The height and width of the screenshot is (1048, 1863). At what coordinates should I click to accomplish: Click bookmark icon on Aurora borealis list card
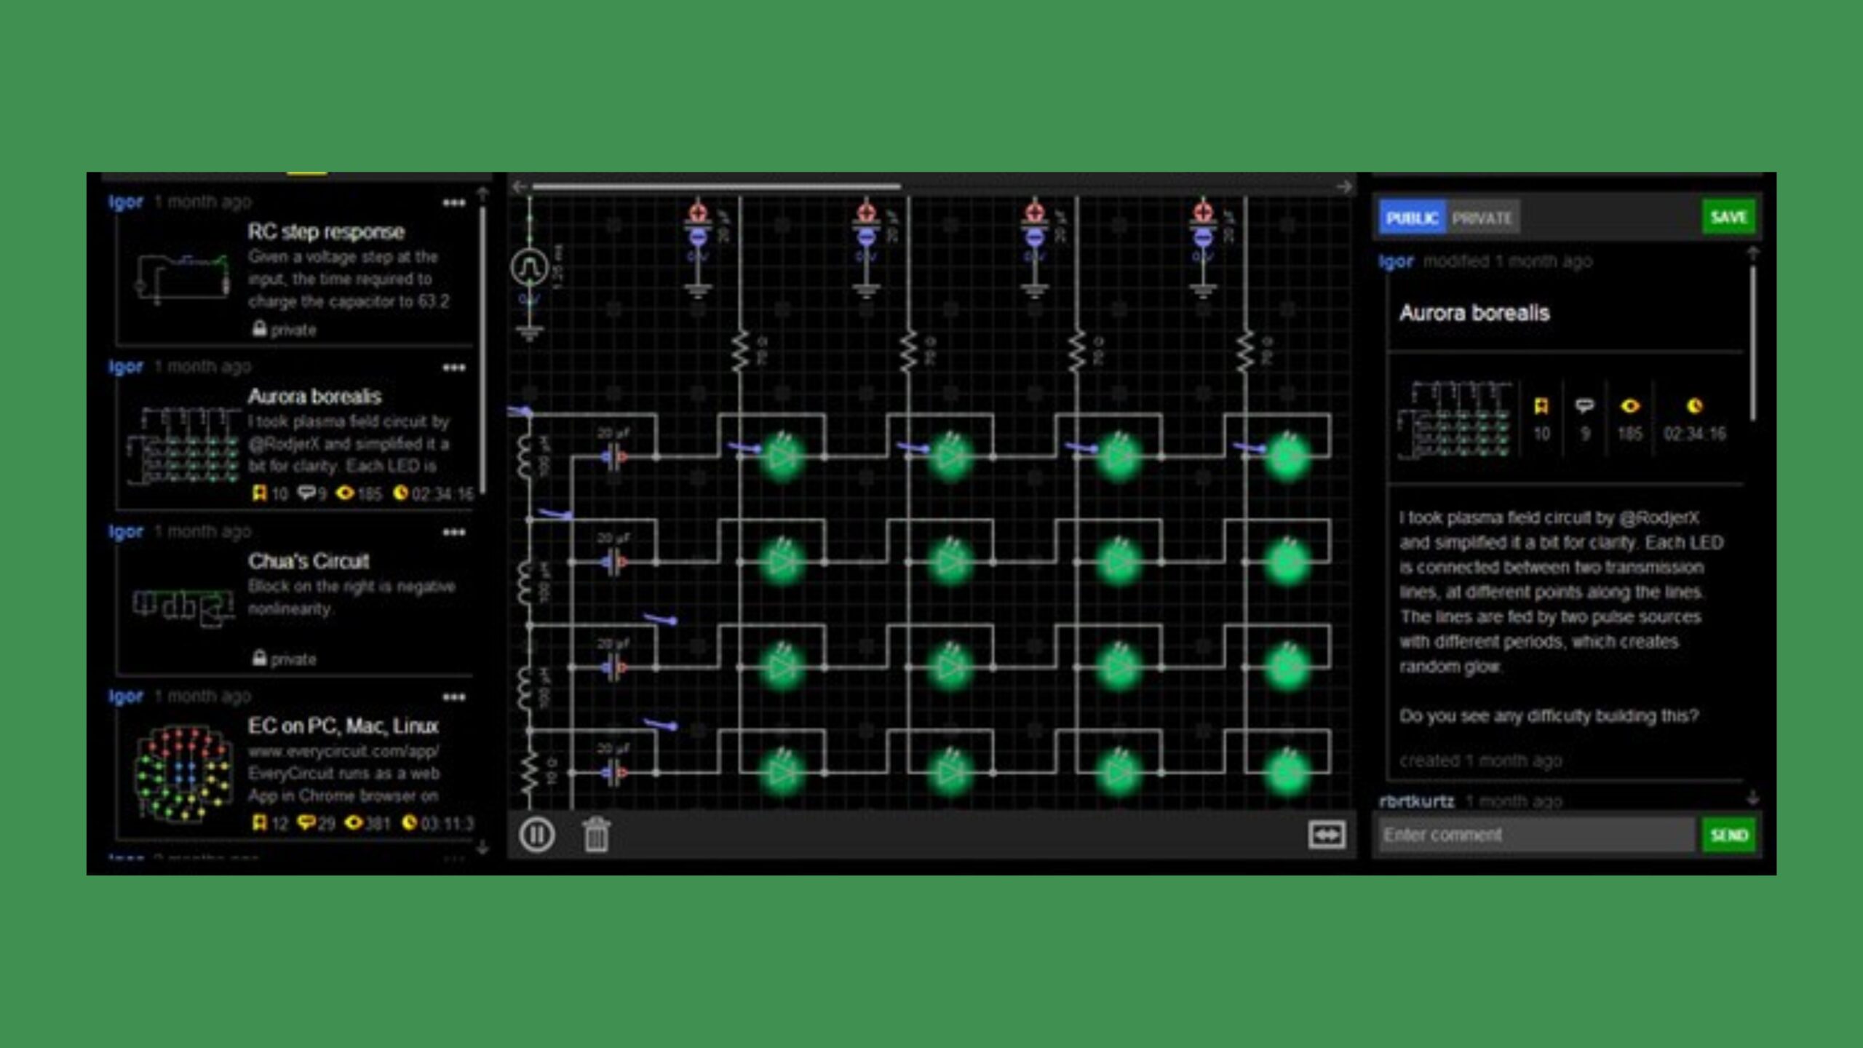259,493
